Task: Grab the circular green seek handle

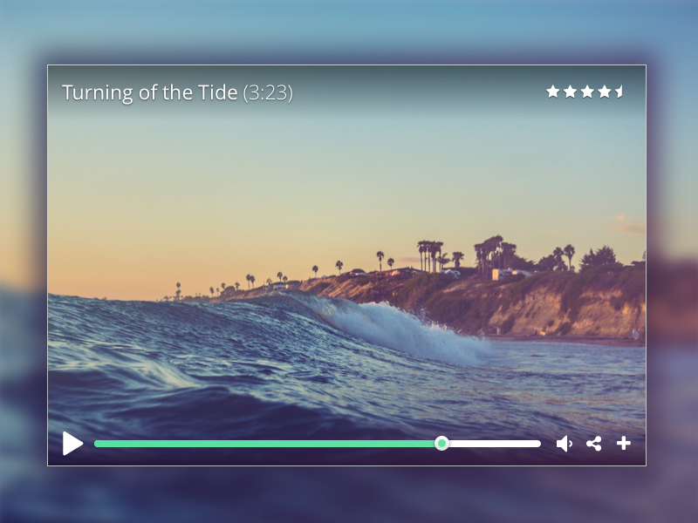Action: click(441, 444)
